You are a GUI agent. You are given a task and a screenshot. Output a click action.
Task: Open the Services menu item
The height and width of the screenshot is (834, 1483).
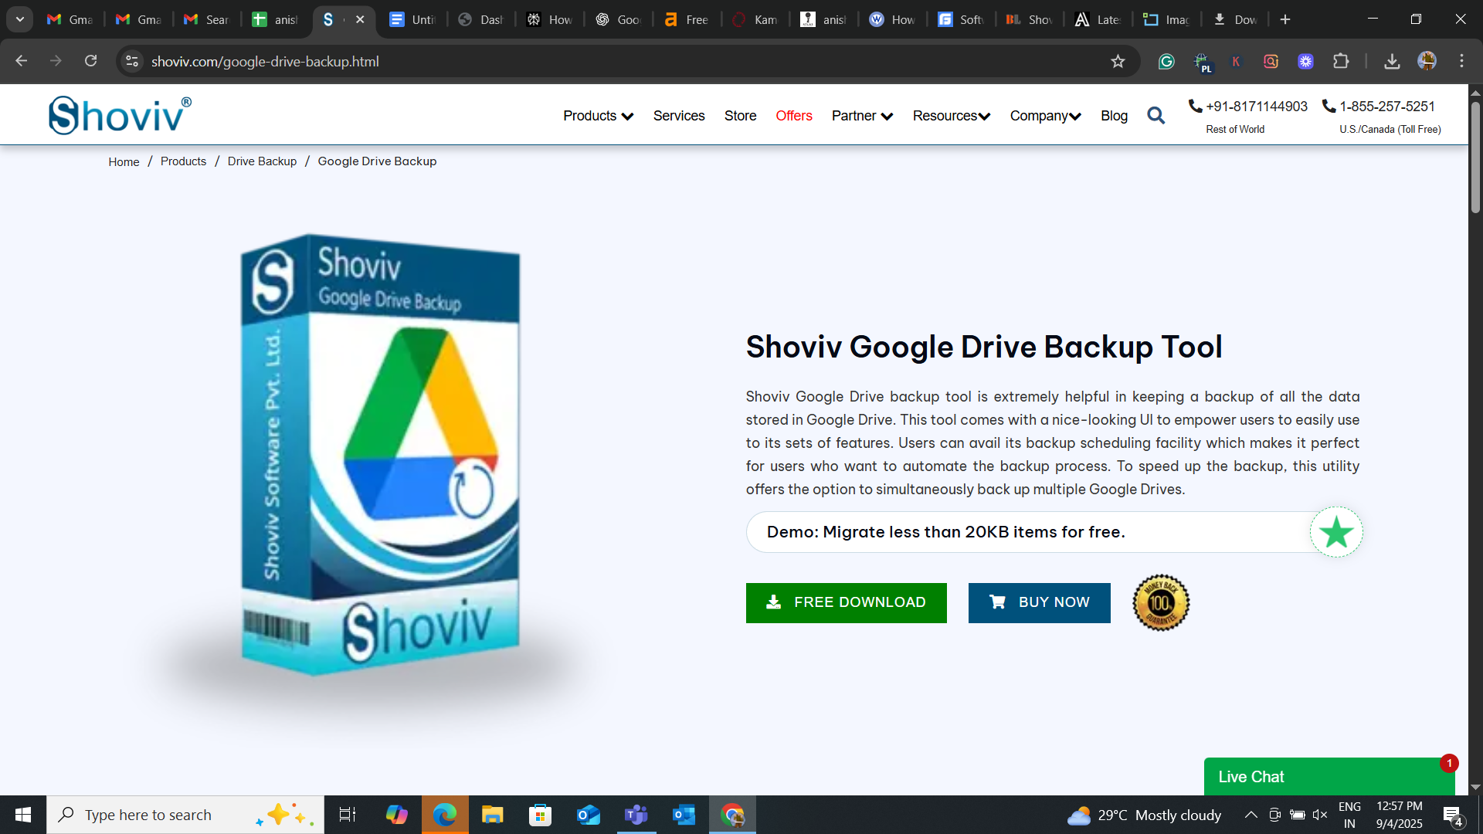click(x=679, y=116)
